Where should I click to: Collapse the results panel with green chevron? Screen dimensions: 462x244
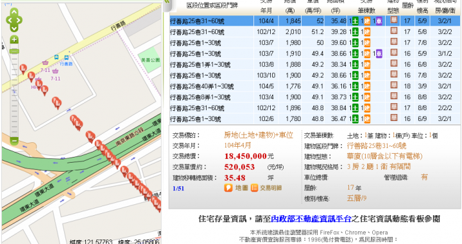point(167,1)
